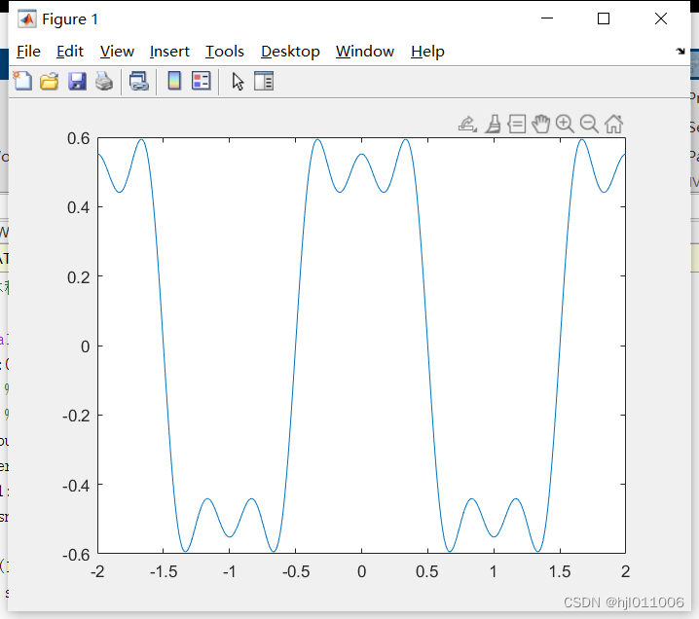Enable Data Tips on the axes toolbar

[x=517, y=124]
